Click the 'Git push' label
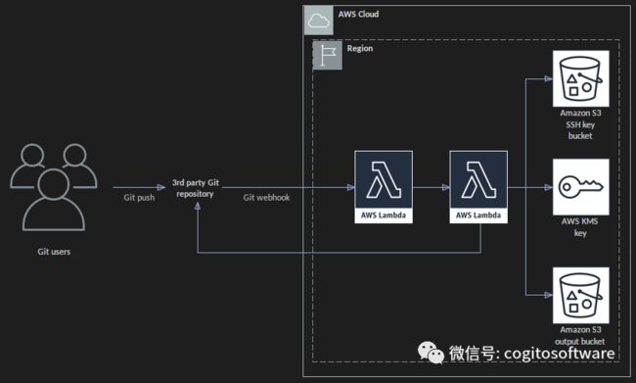636x383 pixels. tap(139, 198)
